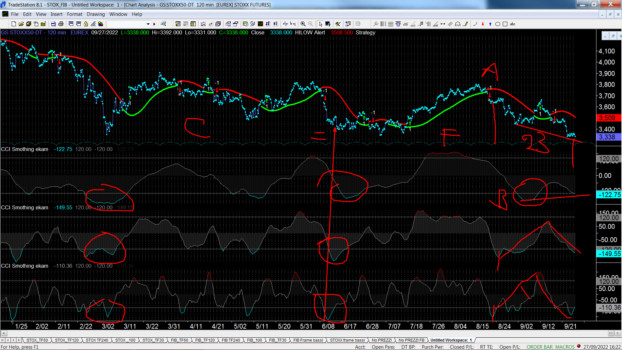Screen dimensions: 622x350
Task: Click the MACROS status button
Action: click(x=565, y=347)
